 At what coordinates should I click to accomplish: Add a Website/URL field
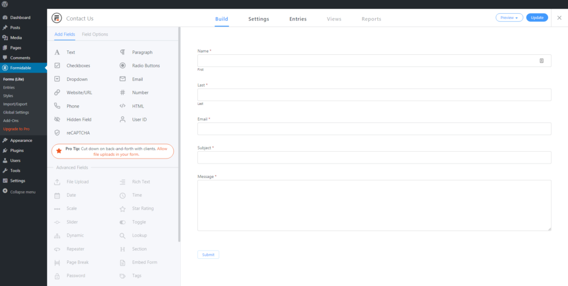80,93
